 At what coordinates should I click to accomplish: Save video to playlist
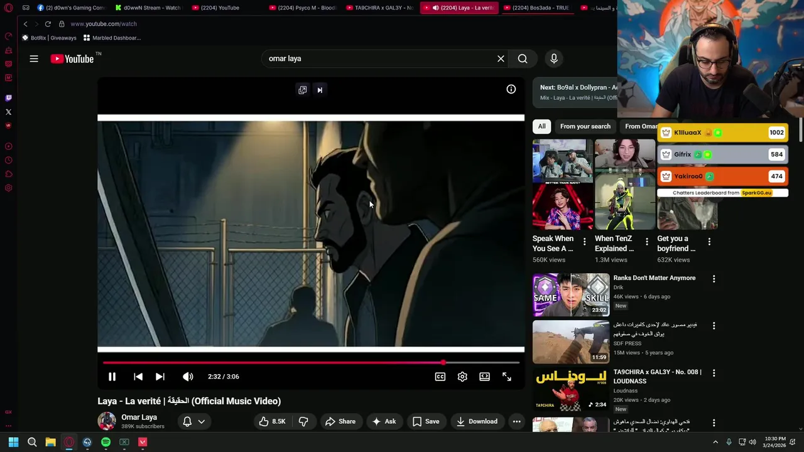426,421
